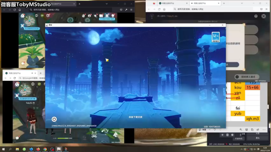Open the compass events icon in top-left Firefox game
Screen dimensions: 271x152
coord(83,16)
